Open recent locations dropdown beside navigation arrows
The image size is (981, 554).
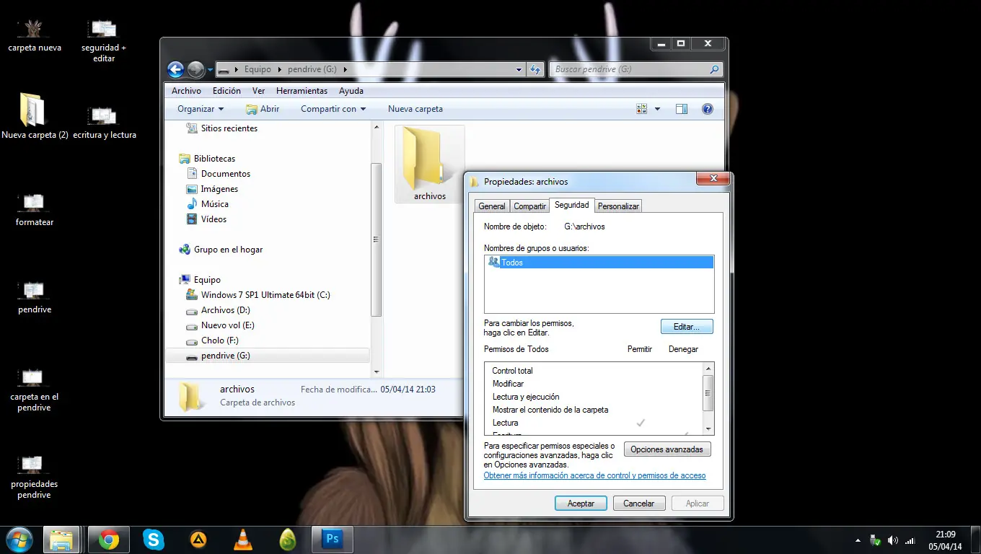click(x=210, y=70)
